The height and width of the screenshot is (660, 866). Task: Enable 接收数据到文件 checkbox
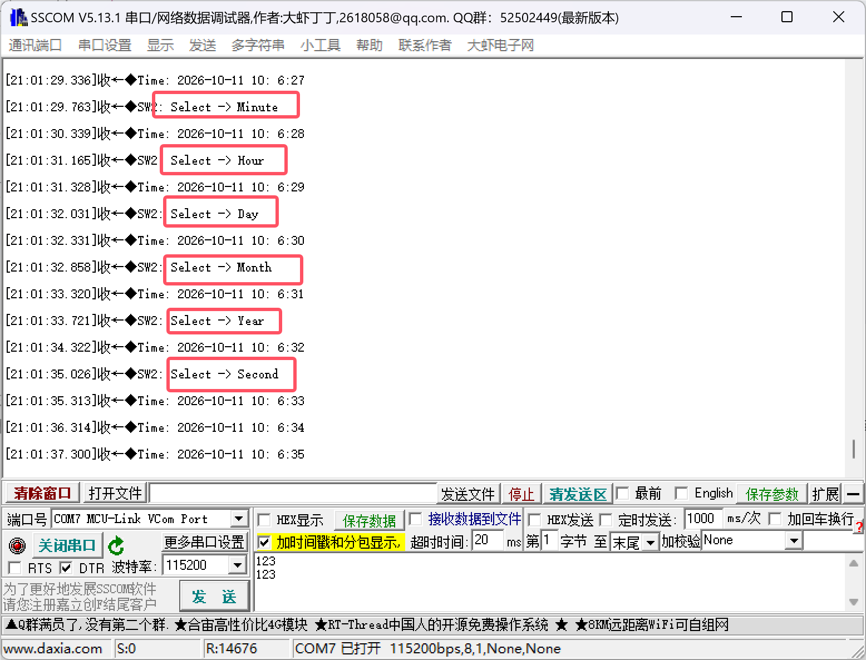pyautogui.click(x=415, y=519)
